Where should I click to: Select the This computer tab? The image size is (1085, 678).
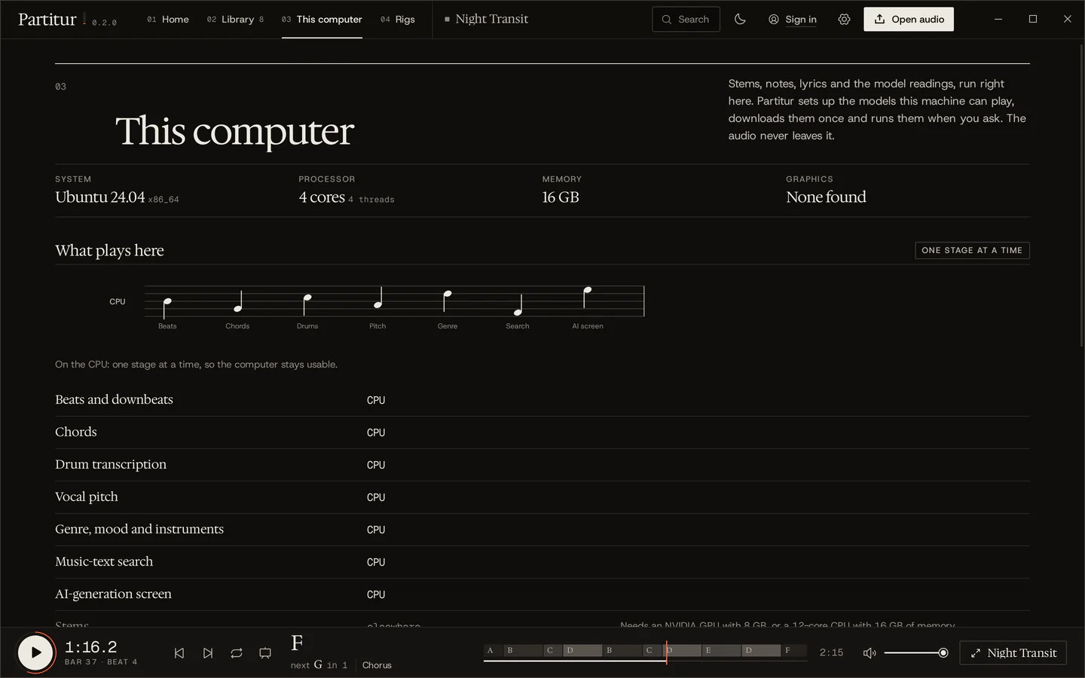point(322,20)
